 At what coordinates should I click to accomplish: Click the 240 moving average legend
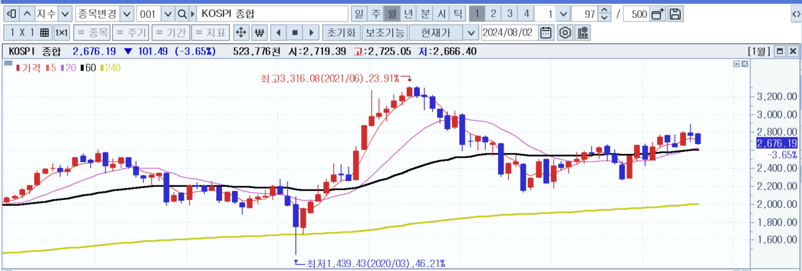point(111,67)
